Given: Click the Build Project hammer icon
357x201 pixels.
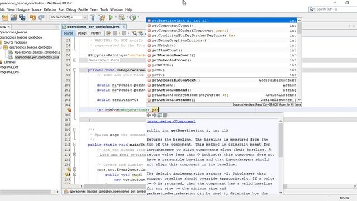Looking at the screenshot, I should pyautogui.click(x=93, y=17).
